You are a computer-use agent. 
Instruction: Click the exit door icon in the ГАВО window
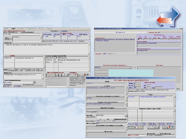point(88,75)
